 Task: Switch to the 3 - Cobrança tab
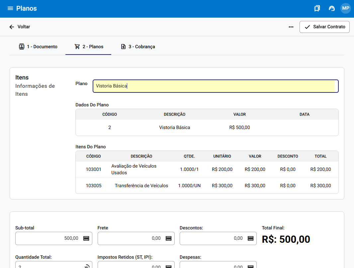[138, 47]
